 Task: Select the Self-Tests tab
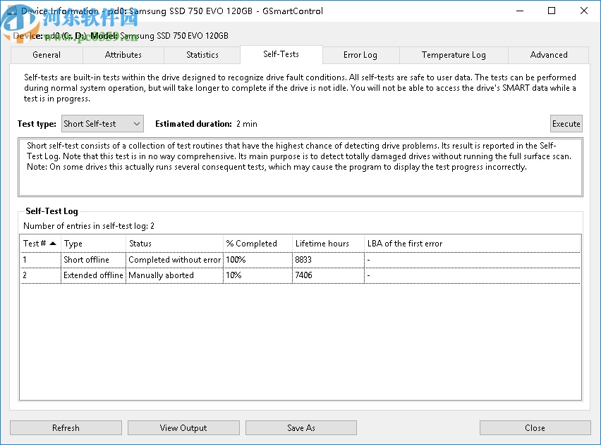coord(281,54)
